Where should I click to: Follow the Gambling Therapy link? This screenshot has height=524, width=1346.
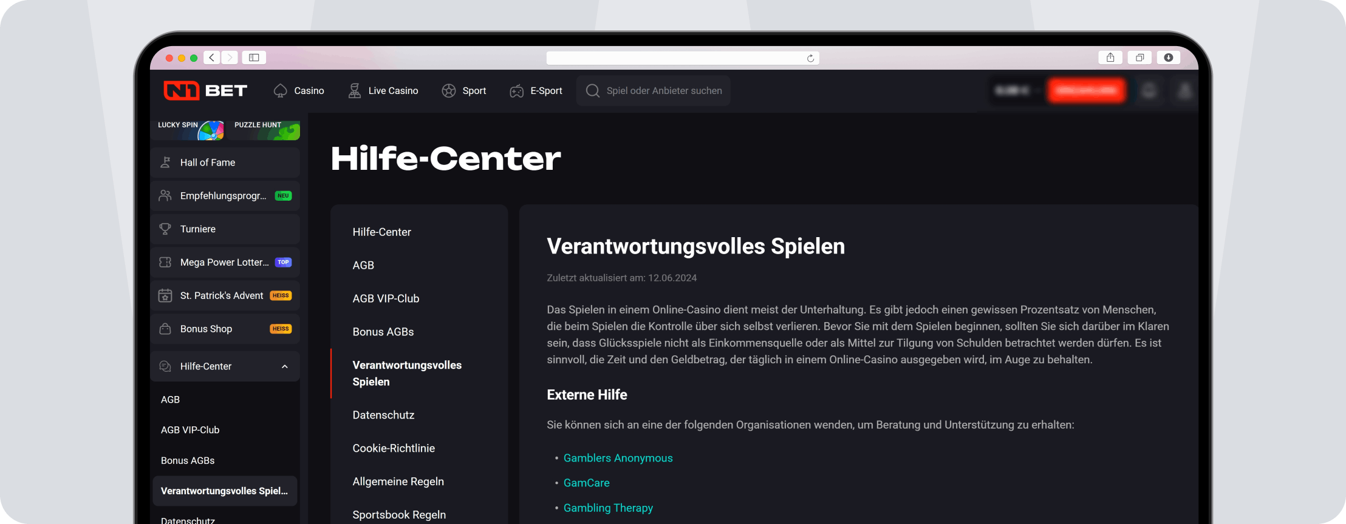tap(609, 508)
